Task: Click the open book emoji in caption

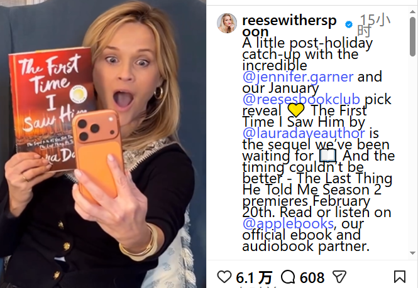Action: coord(328,156)
